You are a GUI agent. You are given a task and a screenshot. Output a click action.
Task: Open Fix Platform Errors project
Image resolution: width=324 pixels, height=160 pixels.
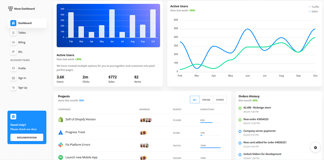(x=78, y=145)
